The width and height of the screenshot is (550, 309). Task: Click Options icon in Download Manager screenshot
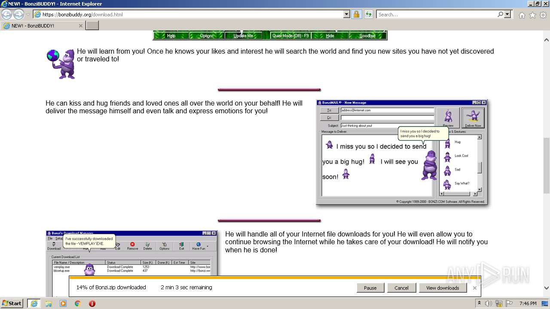[x=164, y=246]
